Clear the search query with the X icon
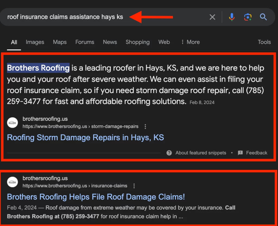 (212, 17)
